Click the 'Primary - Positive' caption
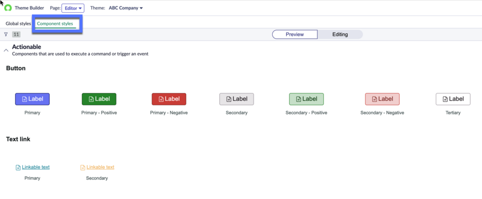This screenshot has width=482, height=199. coord(99,113)
